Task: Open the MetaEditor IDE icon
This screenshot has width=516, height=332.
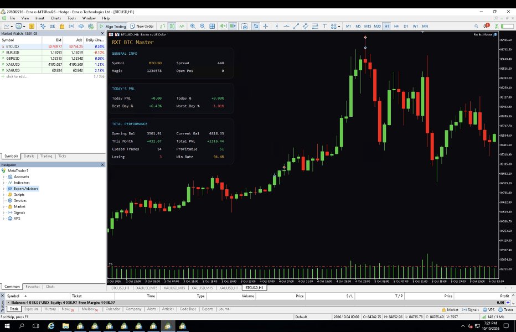Action: coord(53,26)
